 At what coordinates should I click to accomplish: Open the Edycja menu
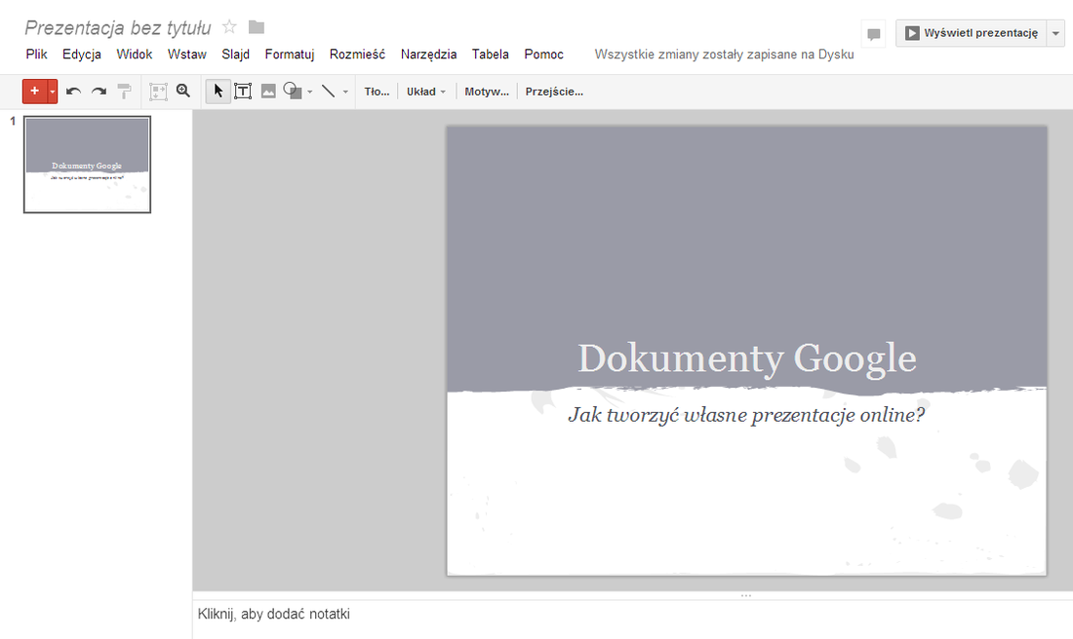pos(81,54)
